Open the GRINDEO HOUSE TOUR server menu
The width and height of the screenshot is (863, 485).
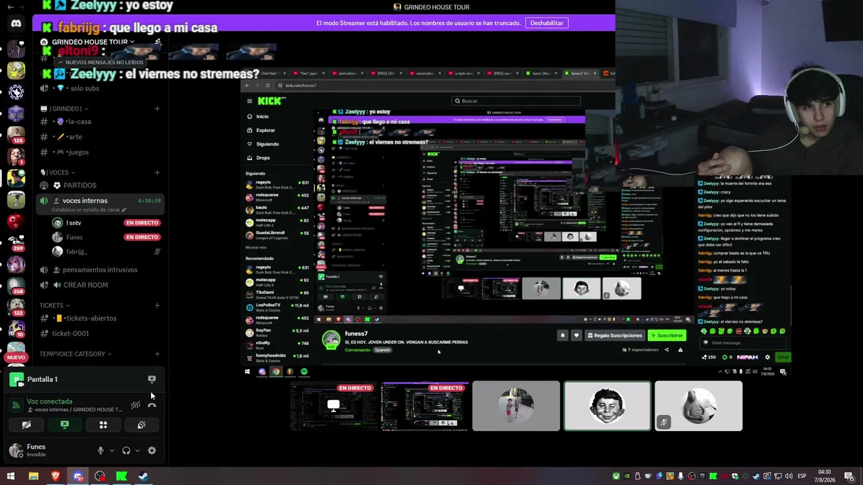[92, 42]
